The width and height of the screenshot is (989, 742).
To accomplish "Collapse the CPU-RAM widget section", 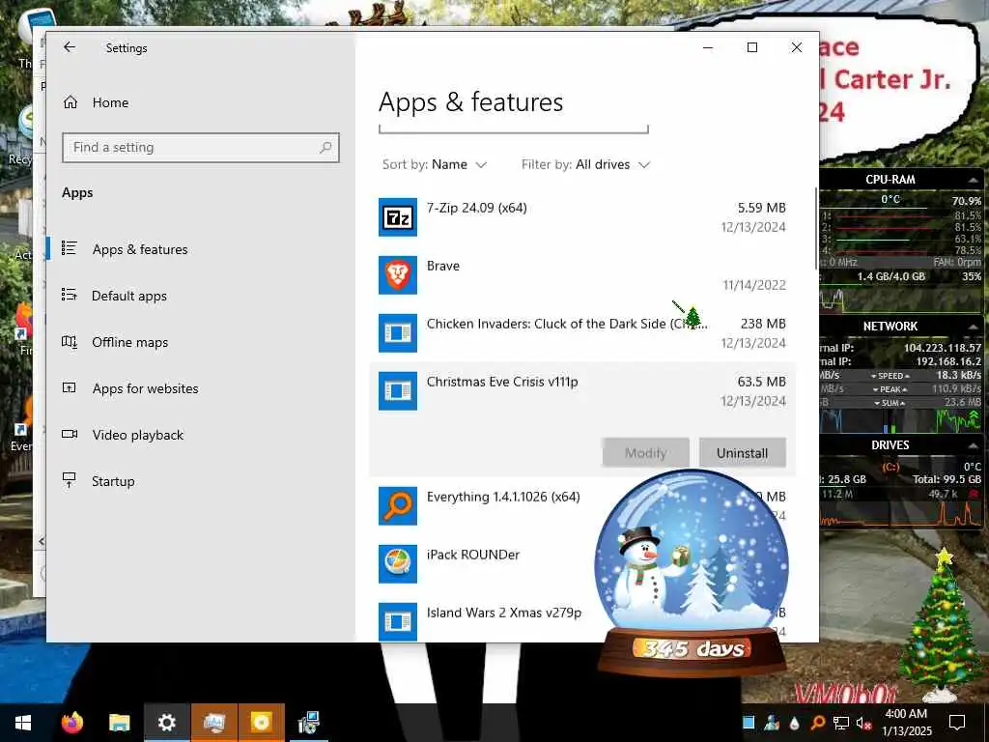I will 974,180.
